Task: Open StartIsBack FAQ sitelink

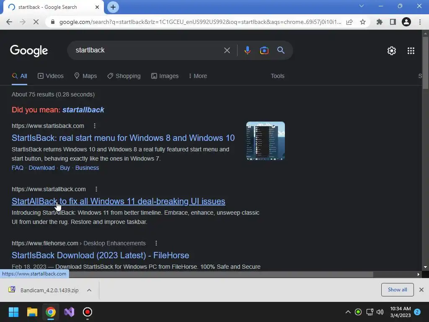Action: point(18,168)
